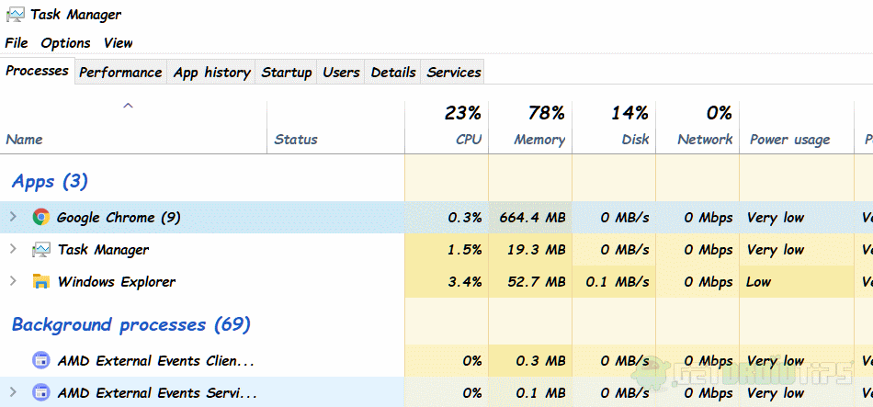The image size is (873, 407).
Task: Go to the Services tab
Action: pos(454,73)
